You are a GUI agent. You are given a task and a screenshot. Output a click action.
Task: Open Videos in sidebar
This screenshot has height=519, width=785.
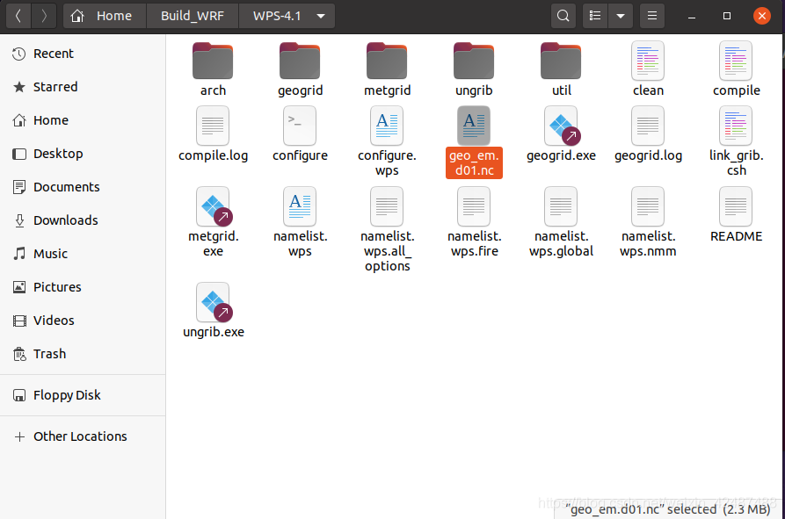coord(83,321)
